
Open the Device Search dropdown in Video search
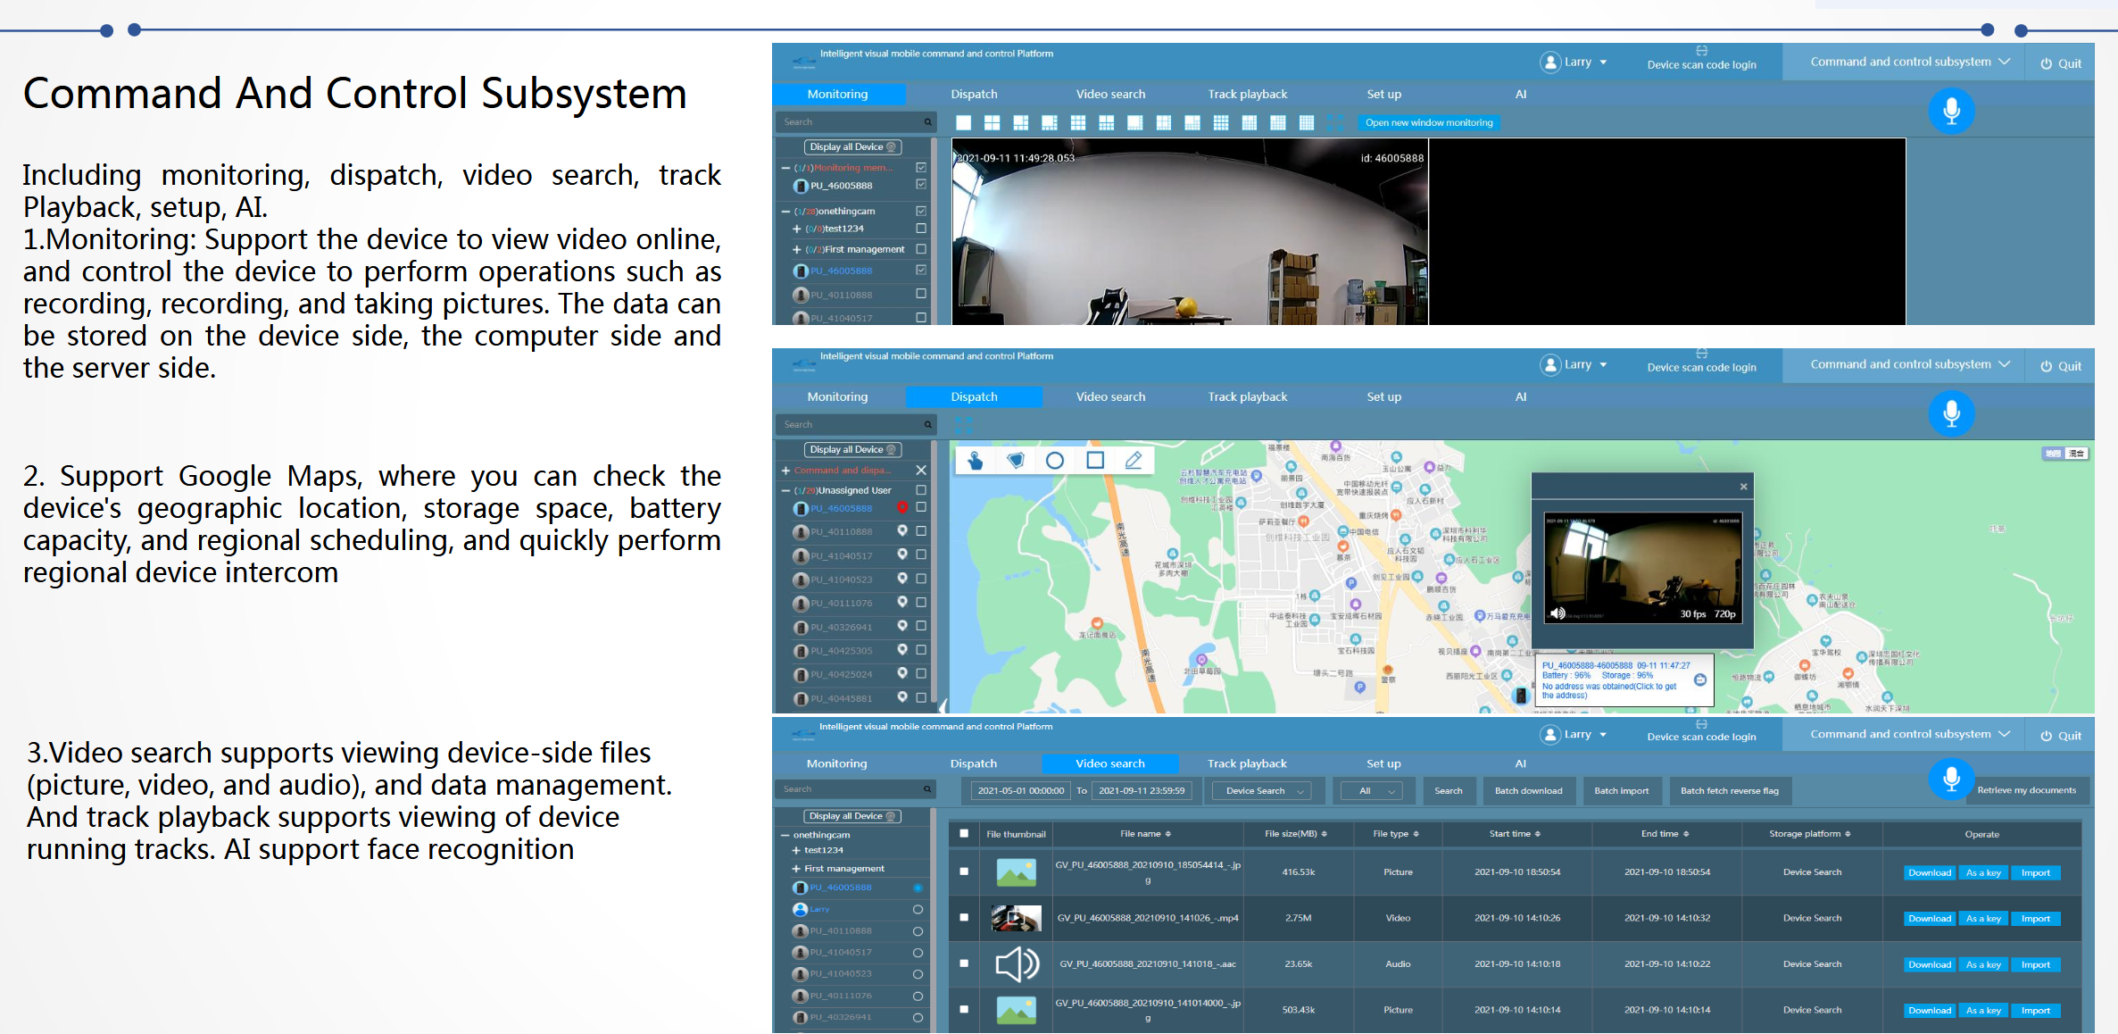tap(1262, 791)
